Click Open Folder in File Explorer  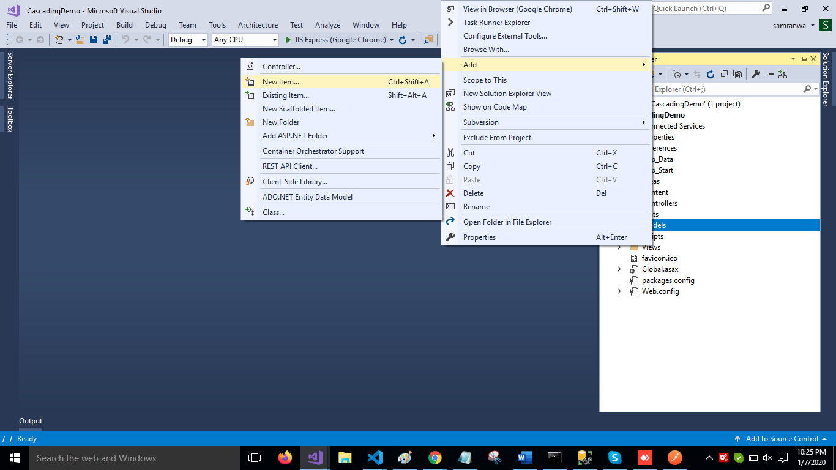pyautogui.click(x=507, y=222)
